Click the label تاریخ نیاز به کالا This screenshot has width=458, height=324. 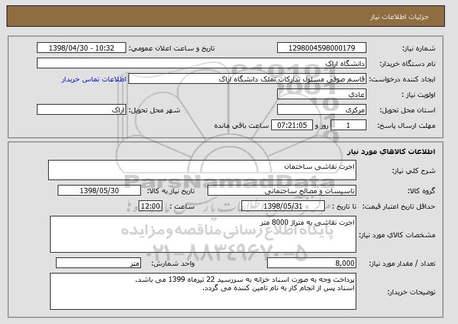coord(171,191)
